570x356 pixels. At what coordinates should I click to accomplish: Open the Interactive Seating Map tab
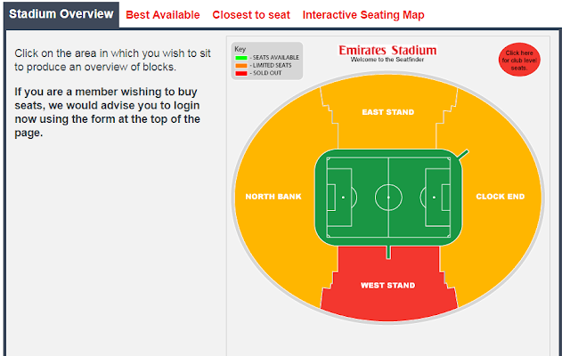pyautogui.click(x=363, y=15)
